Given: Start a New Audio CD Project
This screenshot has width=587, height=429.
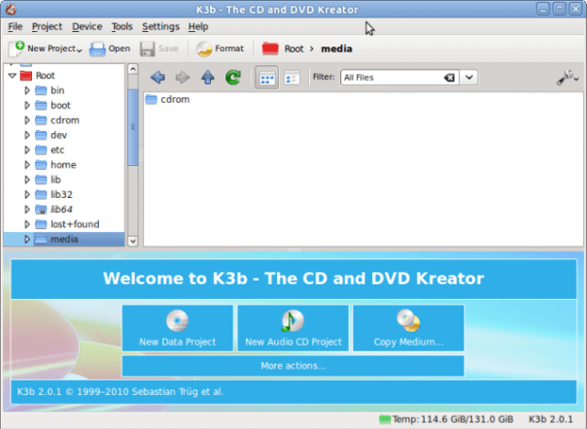Looking at the screenshot, I should click(293, 328).
